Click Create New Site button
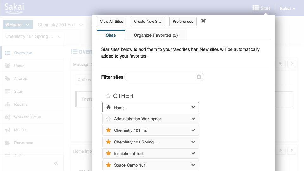This screenshot has height=171, width=304. pos(148,22)
